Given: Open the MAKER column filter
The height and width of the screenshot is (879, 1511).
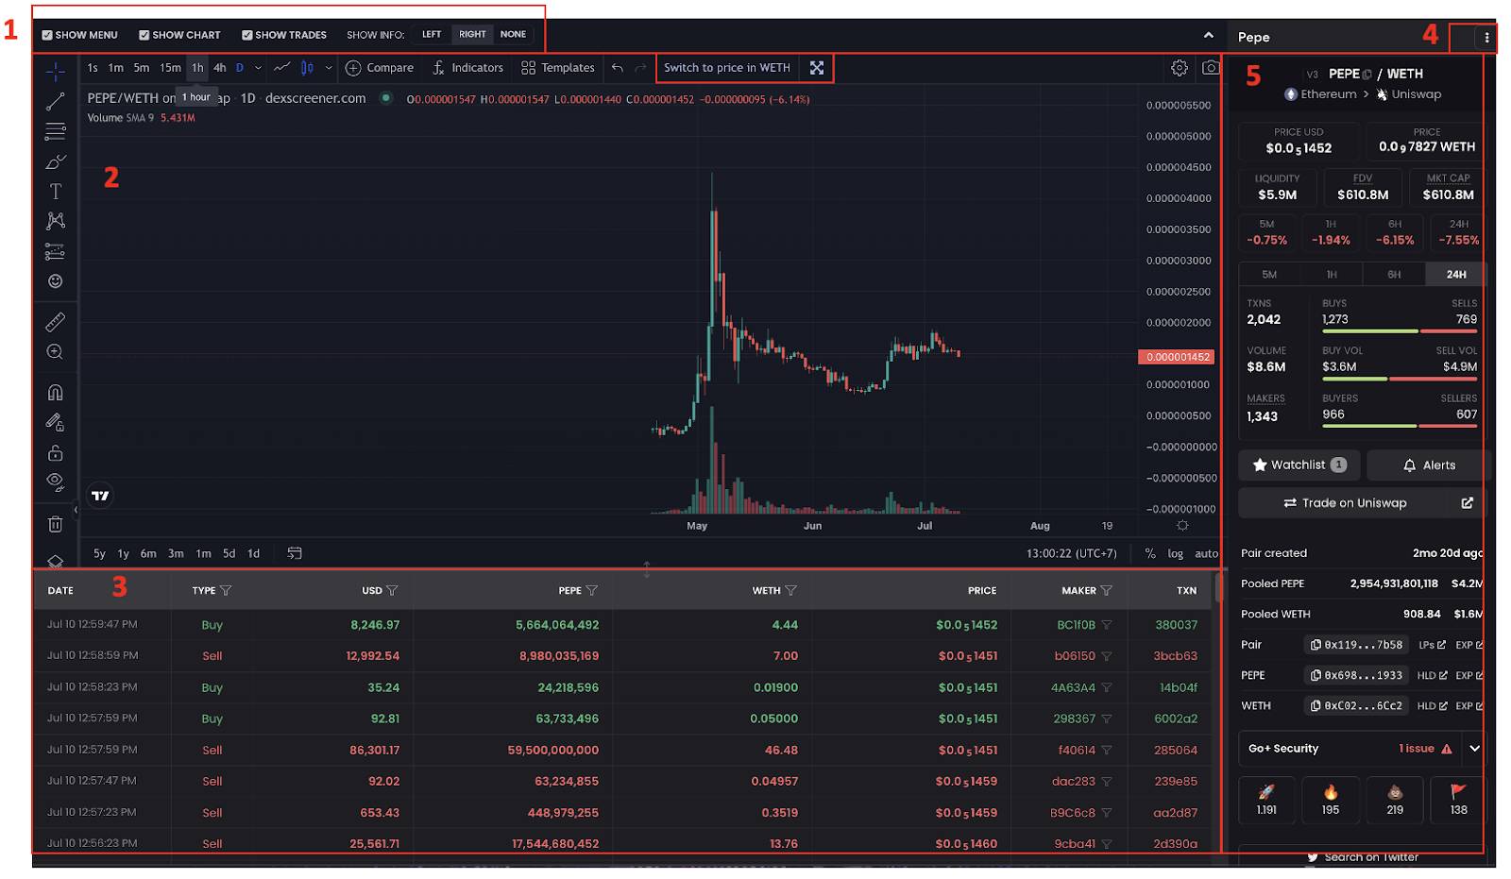Looking at the screenshot, I should pos(1107,591).
